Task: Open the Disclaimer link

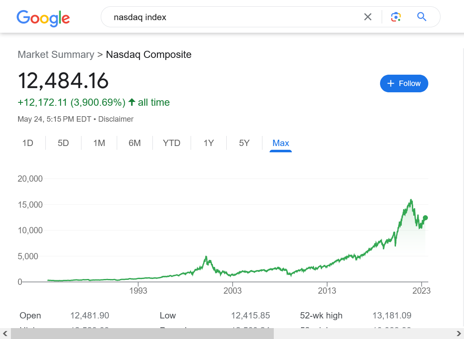Action: point(116,119)
